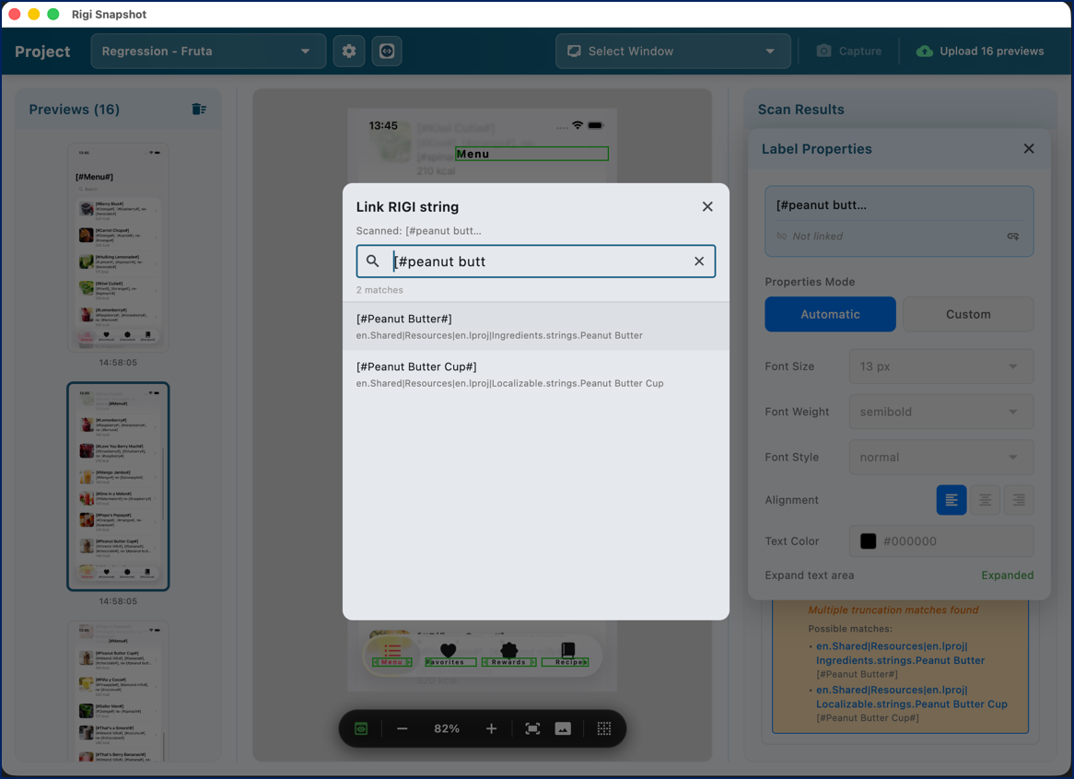
Task: Click the 82% zoom level
Action: point(447,729)
